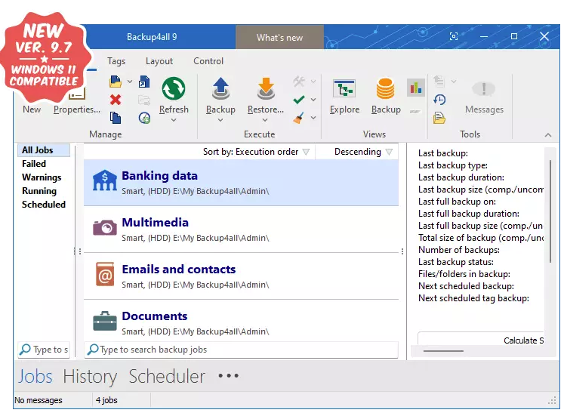Click the 4 jobs status text
Screen dimensions: 564x416
(106, 400)
